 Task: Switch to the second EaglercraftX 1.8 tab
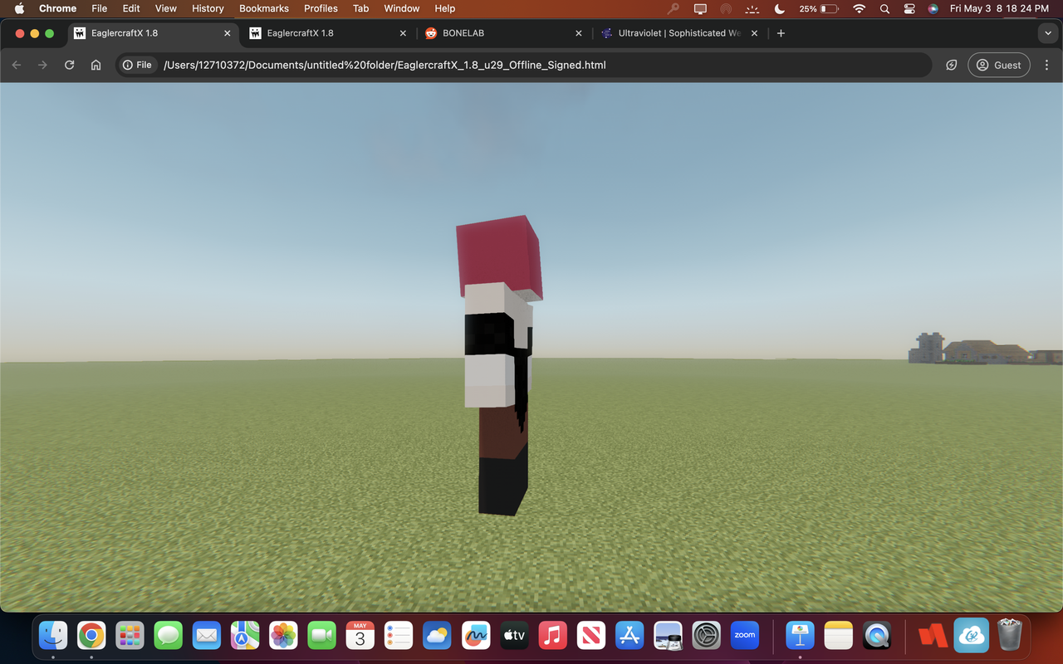[328, 33]
